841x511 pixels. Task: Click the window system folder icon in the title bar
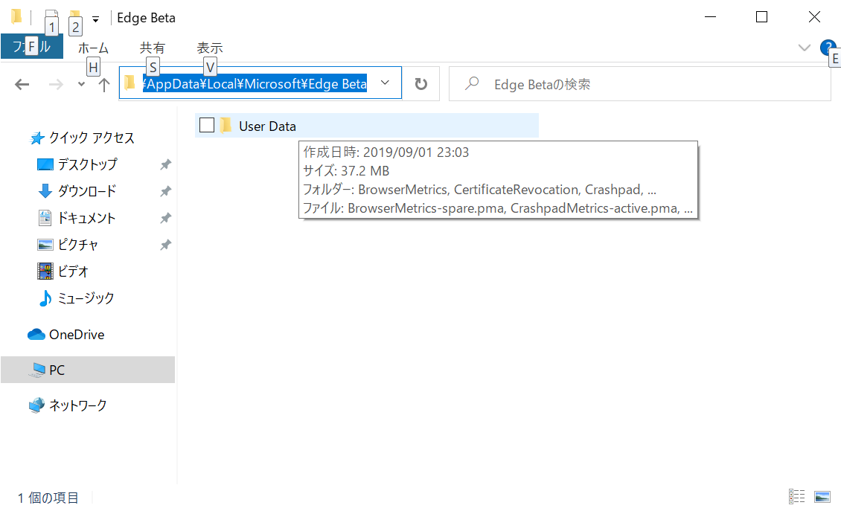click(x=16, y=16)
